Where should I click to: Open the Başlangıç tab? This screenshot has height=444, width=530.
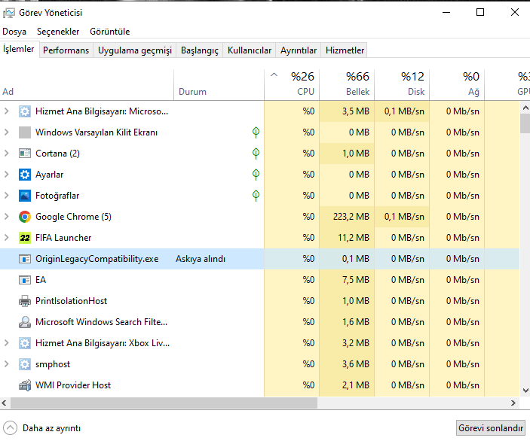coord(200,50)
